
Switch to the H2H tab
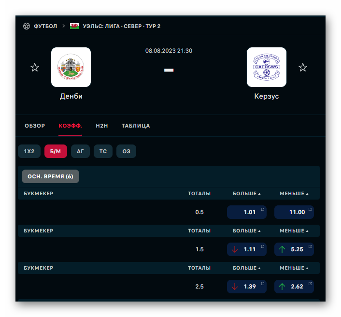[102, 126]
